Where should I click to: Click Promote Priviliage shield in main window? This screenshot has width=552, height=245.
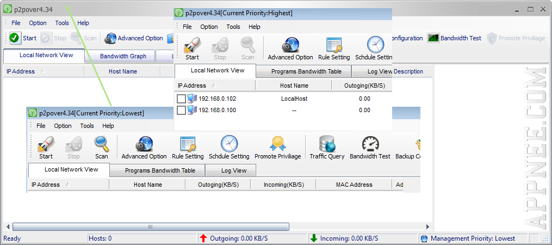pos(492,38)
